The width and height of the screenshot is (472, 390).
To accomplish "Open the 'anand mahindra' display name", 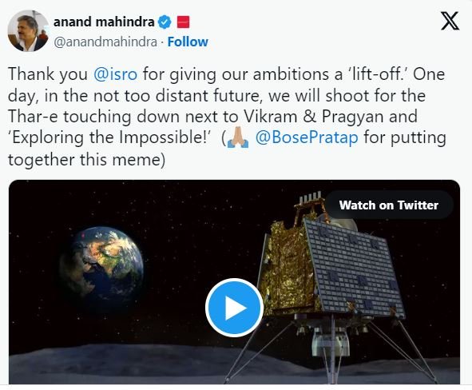I will 104,22.
